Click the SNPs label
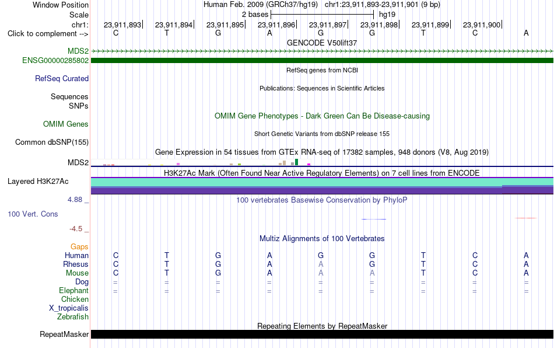The width and height of the screenshot is (554, 348). [79, 106]
